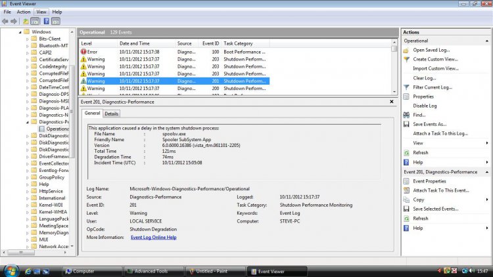Open the Help menu in menu bar
Image resolution: width=493 pixels, height=277 pixels.
coord(57,12)
